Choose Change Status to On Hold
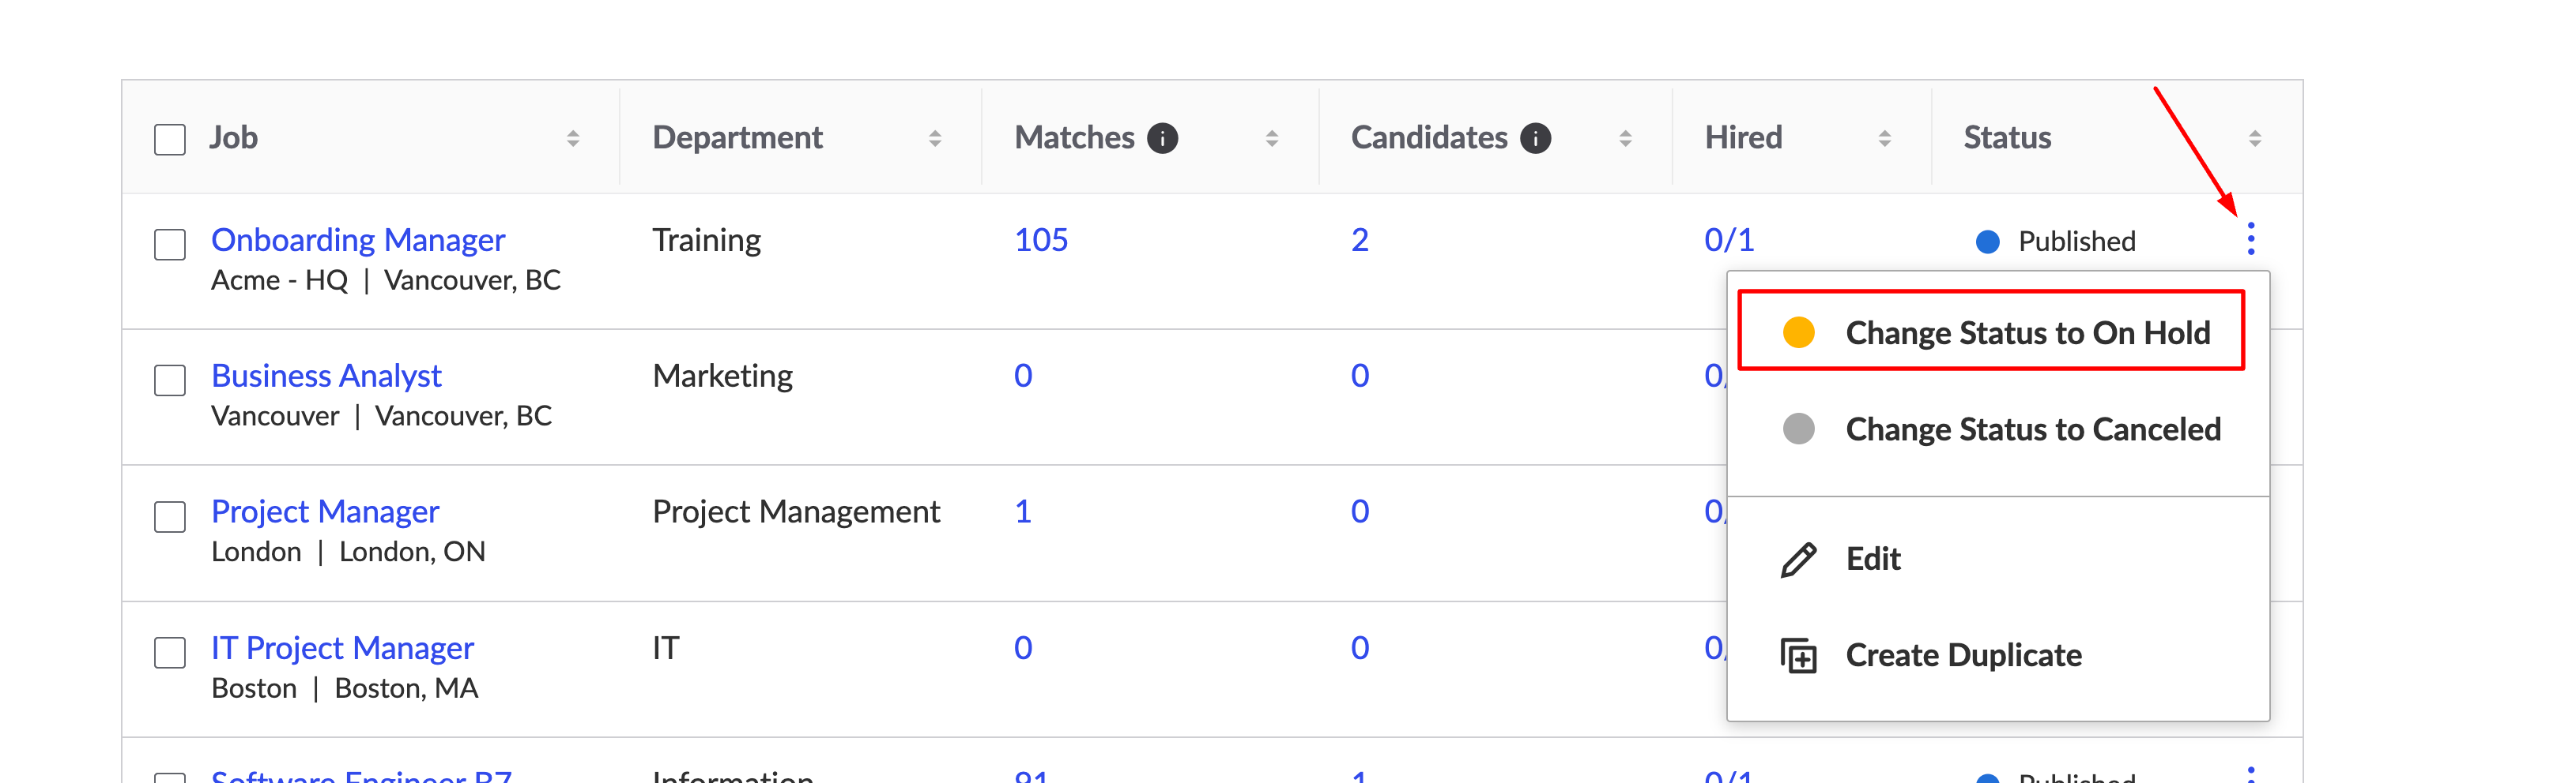The width and height of the screenshot is (2576, 783). tap(1991, 331)
